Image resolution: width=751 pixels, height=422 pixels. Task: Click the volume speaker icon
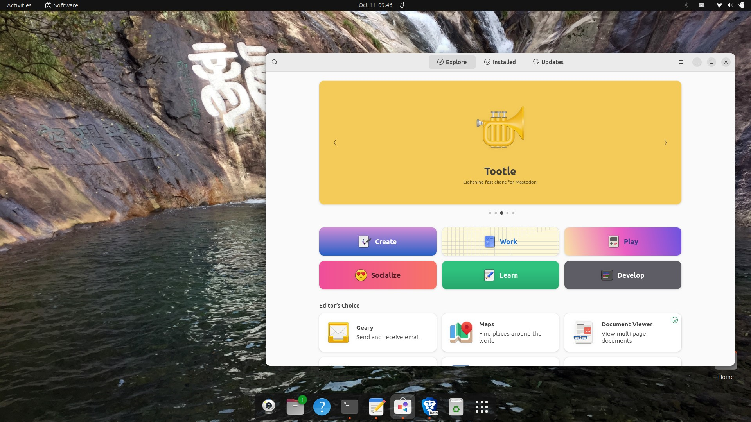(730, 5)
